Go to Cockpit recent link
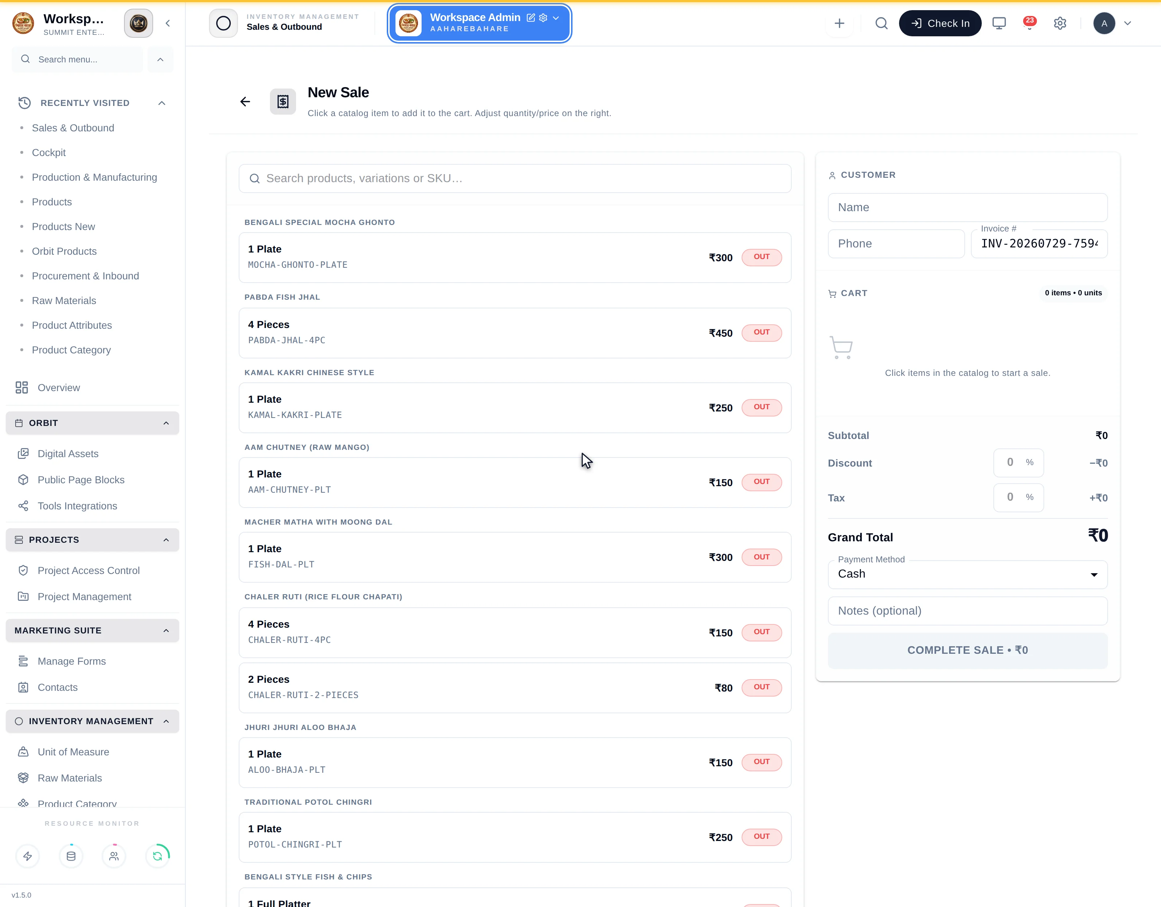Viewport: 1161px width, 907px height. [49, 153]
